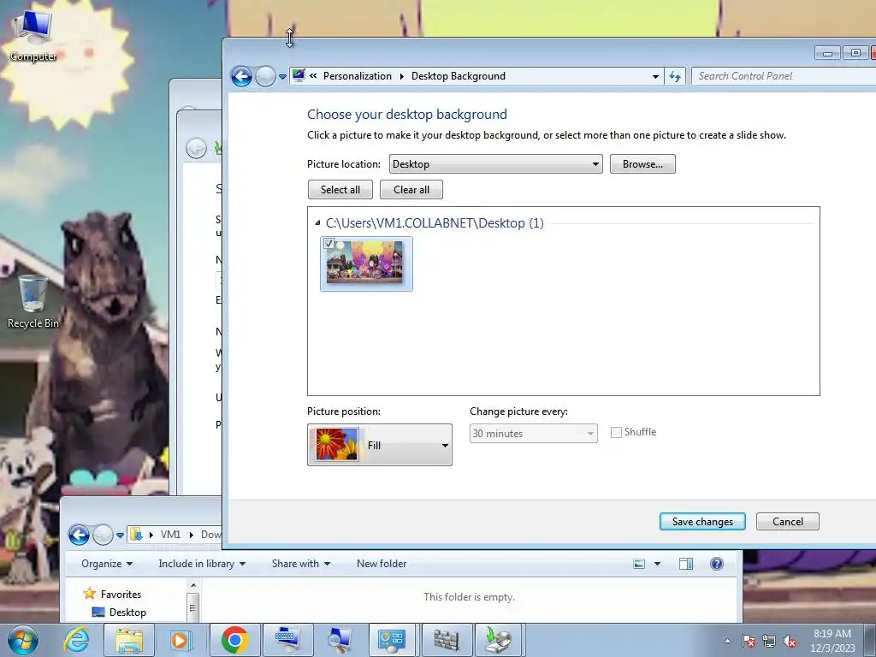Click the Personalization breadcrumb
The image size is (876, 657).
pyautogui.click(x=358, y=76)
